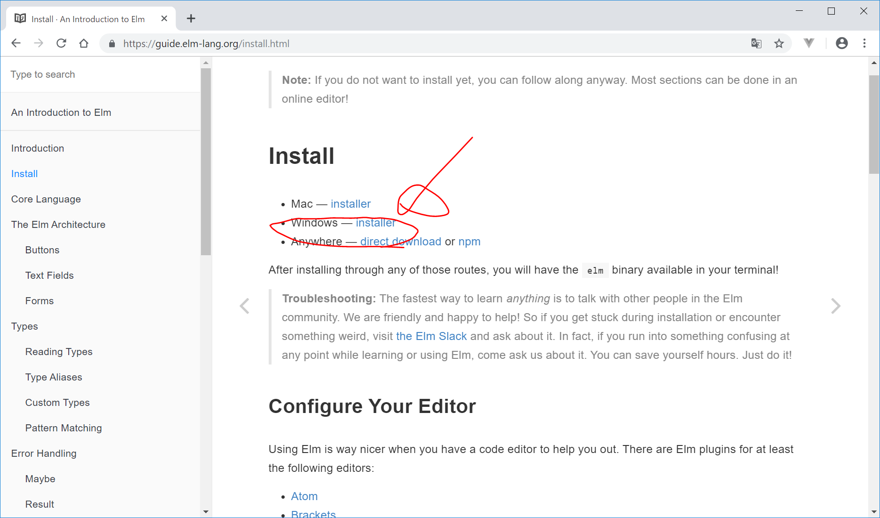Open the Elm Slack link
Viewport: 880px width, 518px height.
click(x=431, y=336)
